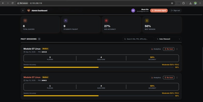Click the Total Quizzes book icon
This screenshot has width=203, height=102.
click(x=25, y=21)
